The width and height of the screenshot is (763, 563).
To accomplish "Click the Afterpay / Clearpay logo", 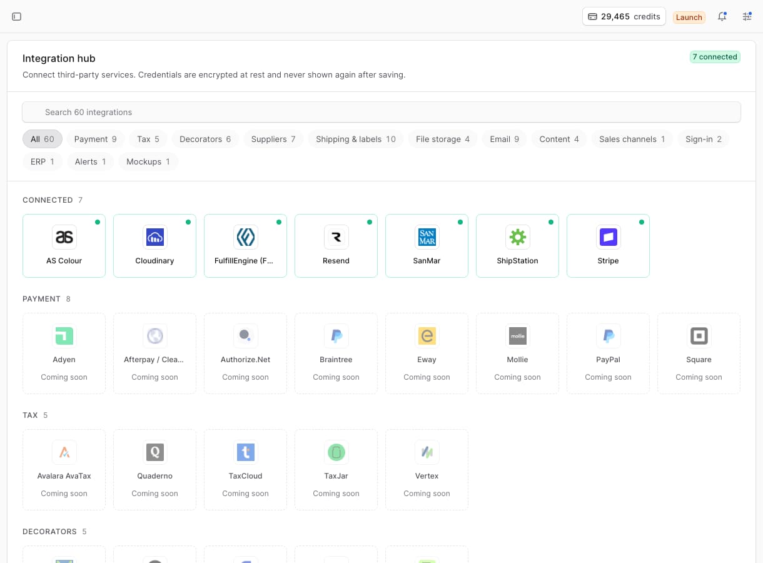I will (x=155, y=336).
